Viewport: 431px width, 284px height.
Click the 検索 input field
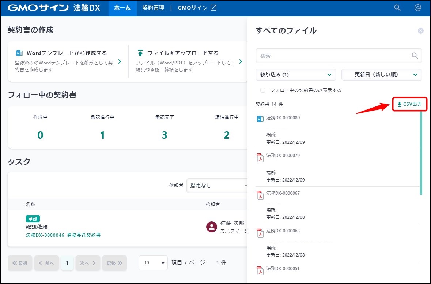339,56
